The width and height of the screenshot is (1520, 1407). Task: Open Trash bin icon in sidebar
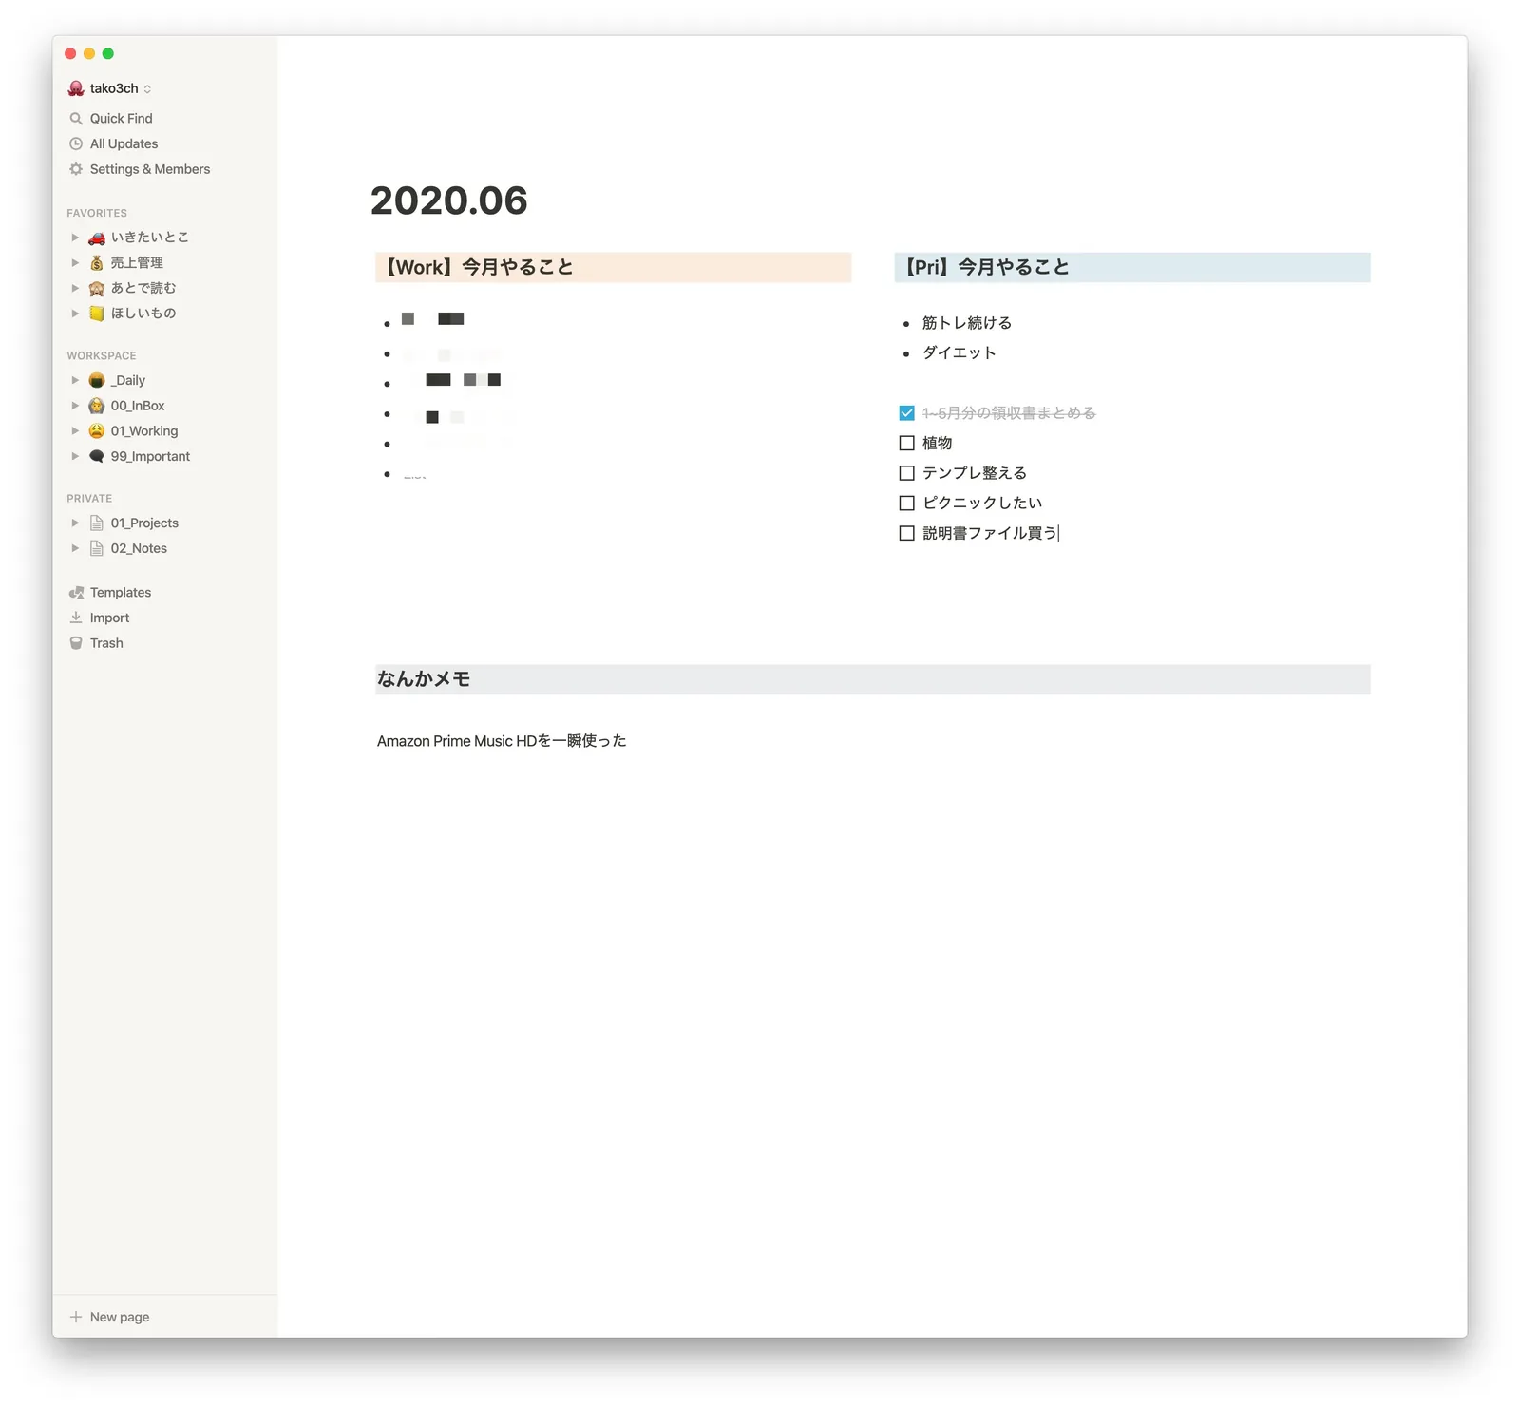(x=76, y=643)
